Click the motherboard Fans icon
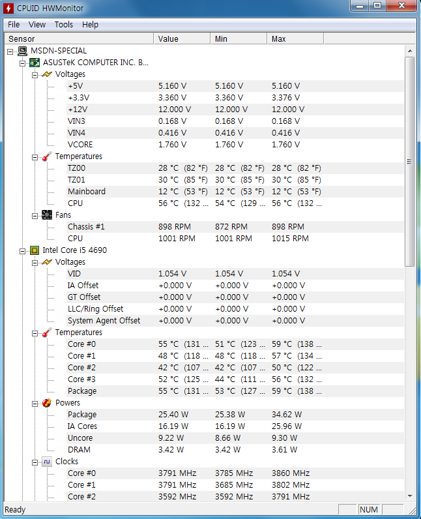Screen dimensions: 421x519 pos(47,215)
